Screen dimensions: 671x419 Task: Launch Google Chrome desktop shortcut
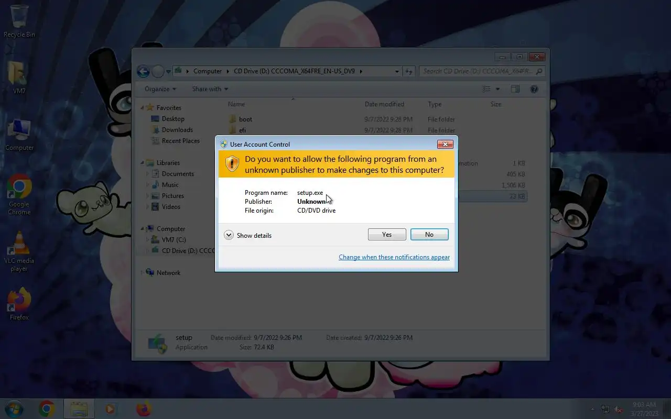point(19,194)
